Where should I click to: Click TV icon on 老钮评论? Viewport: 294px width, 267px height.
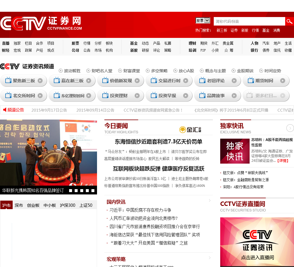tap(202, 80)
